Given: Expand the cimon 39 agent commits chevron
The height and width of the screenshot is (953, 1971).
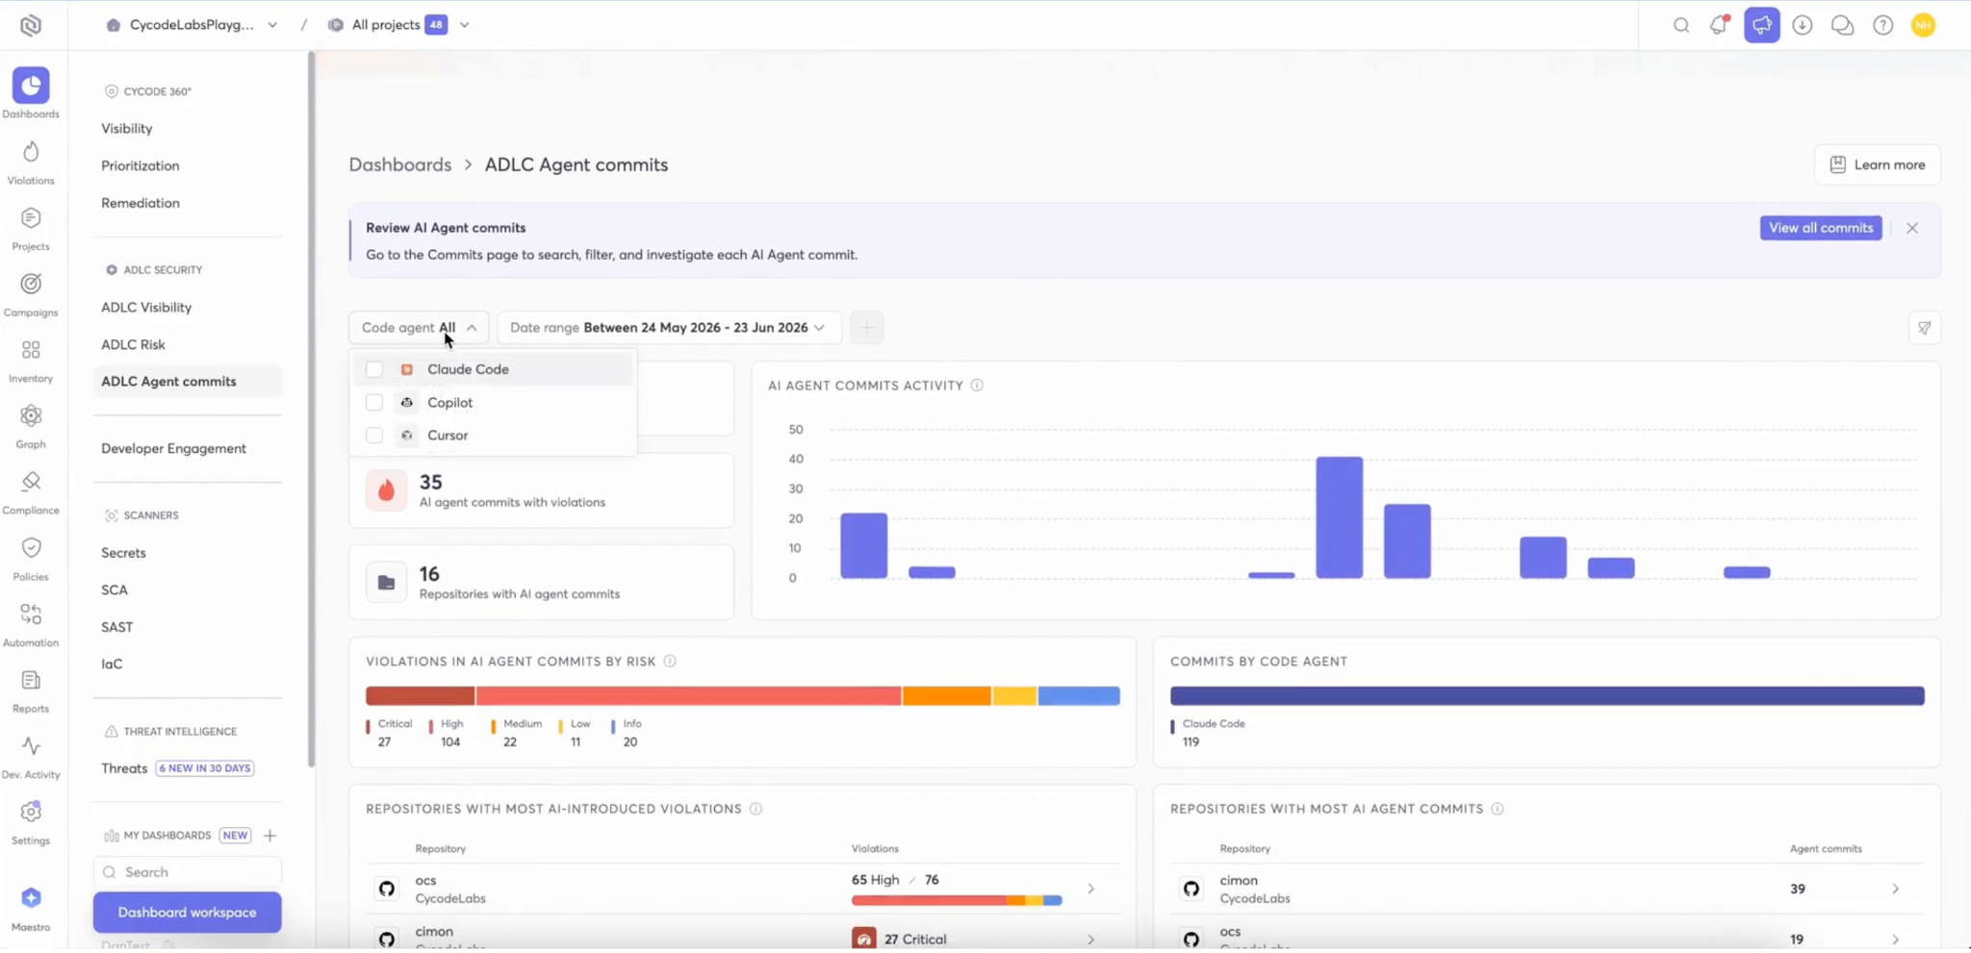Looking at the screenshot, I should pos(1895,890).
